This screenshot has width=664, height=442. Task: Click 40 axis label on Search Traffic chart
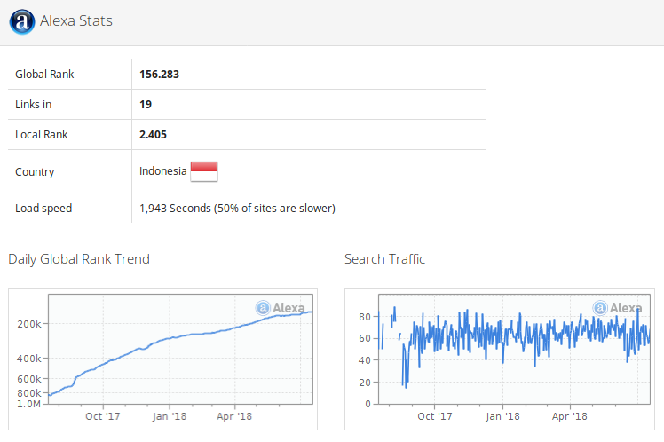coord(365,360)
